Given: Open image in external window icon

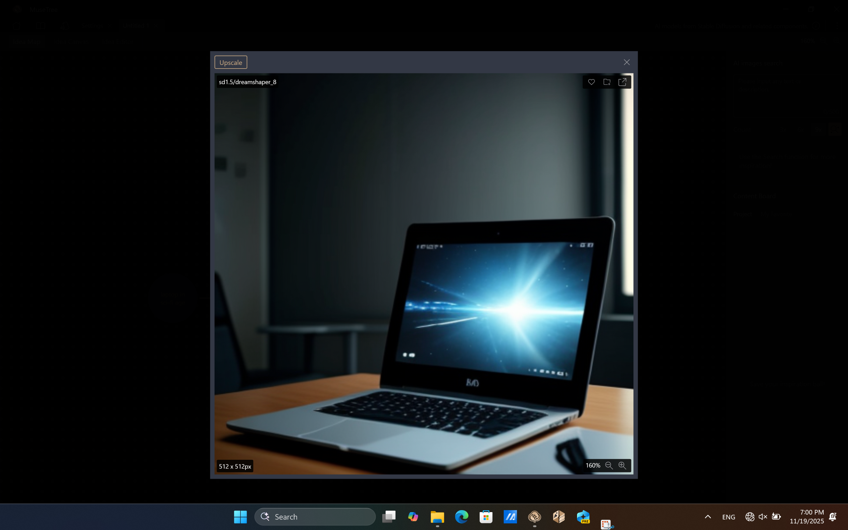Looking at the screenshot, I should pos(622,82).
